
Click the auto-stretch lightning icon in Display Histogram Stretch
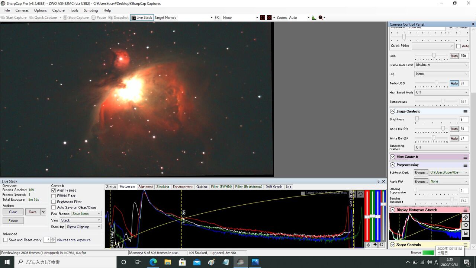click(x=465, y=217)
